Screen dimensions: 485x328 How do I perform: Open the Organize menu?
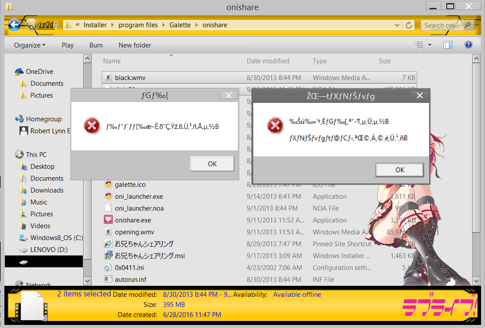(x=30, y=45)
